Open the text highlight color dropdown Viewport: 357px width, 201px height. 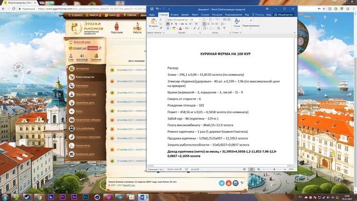[177, 28]
